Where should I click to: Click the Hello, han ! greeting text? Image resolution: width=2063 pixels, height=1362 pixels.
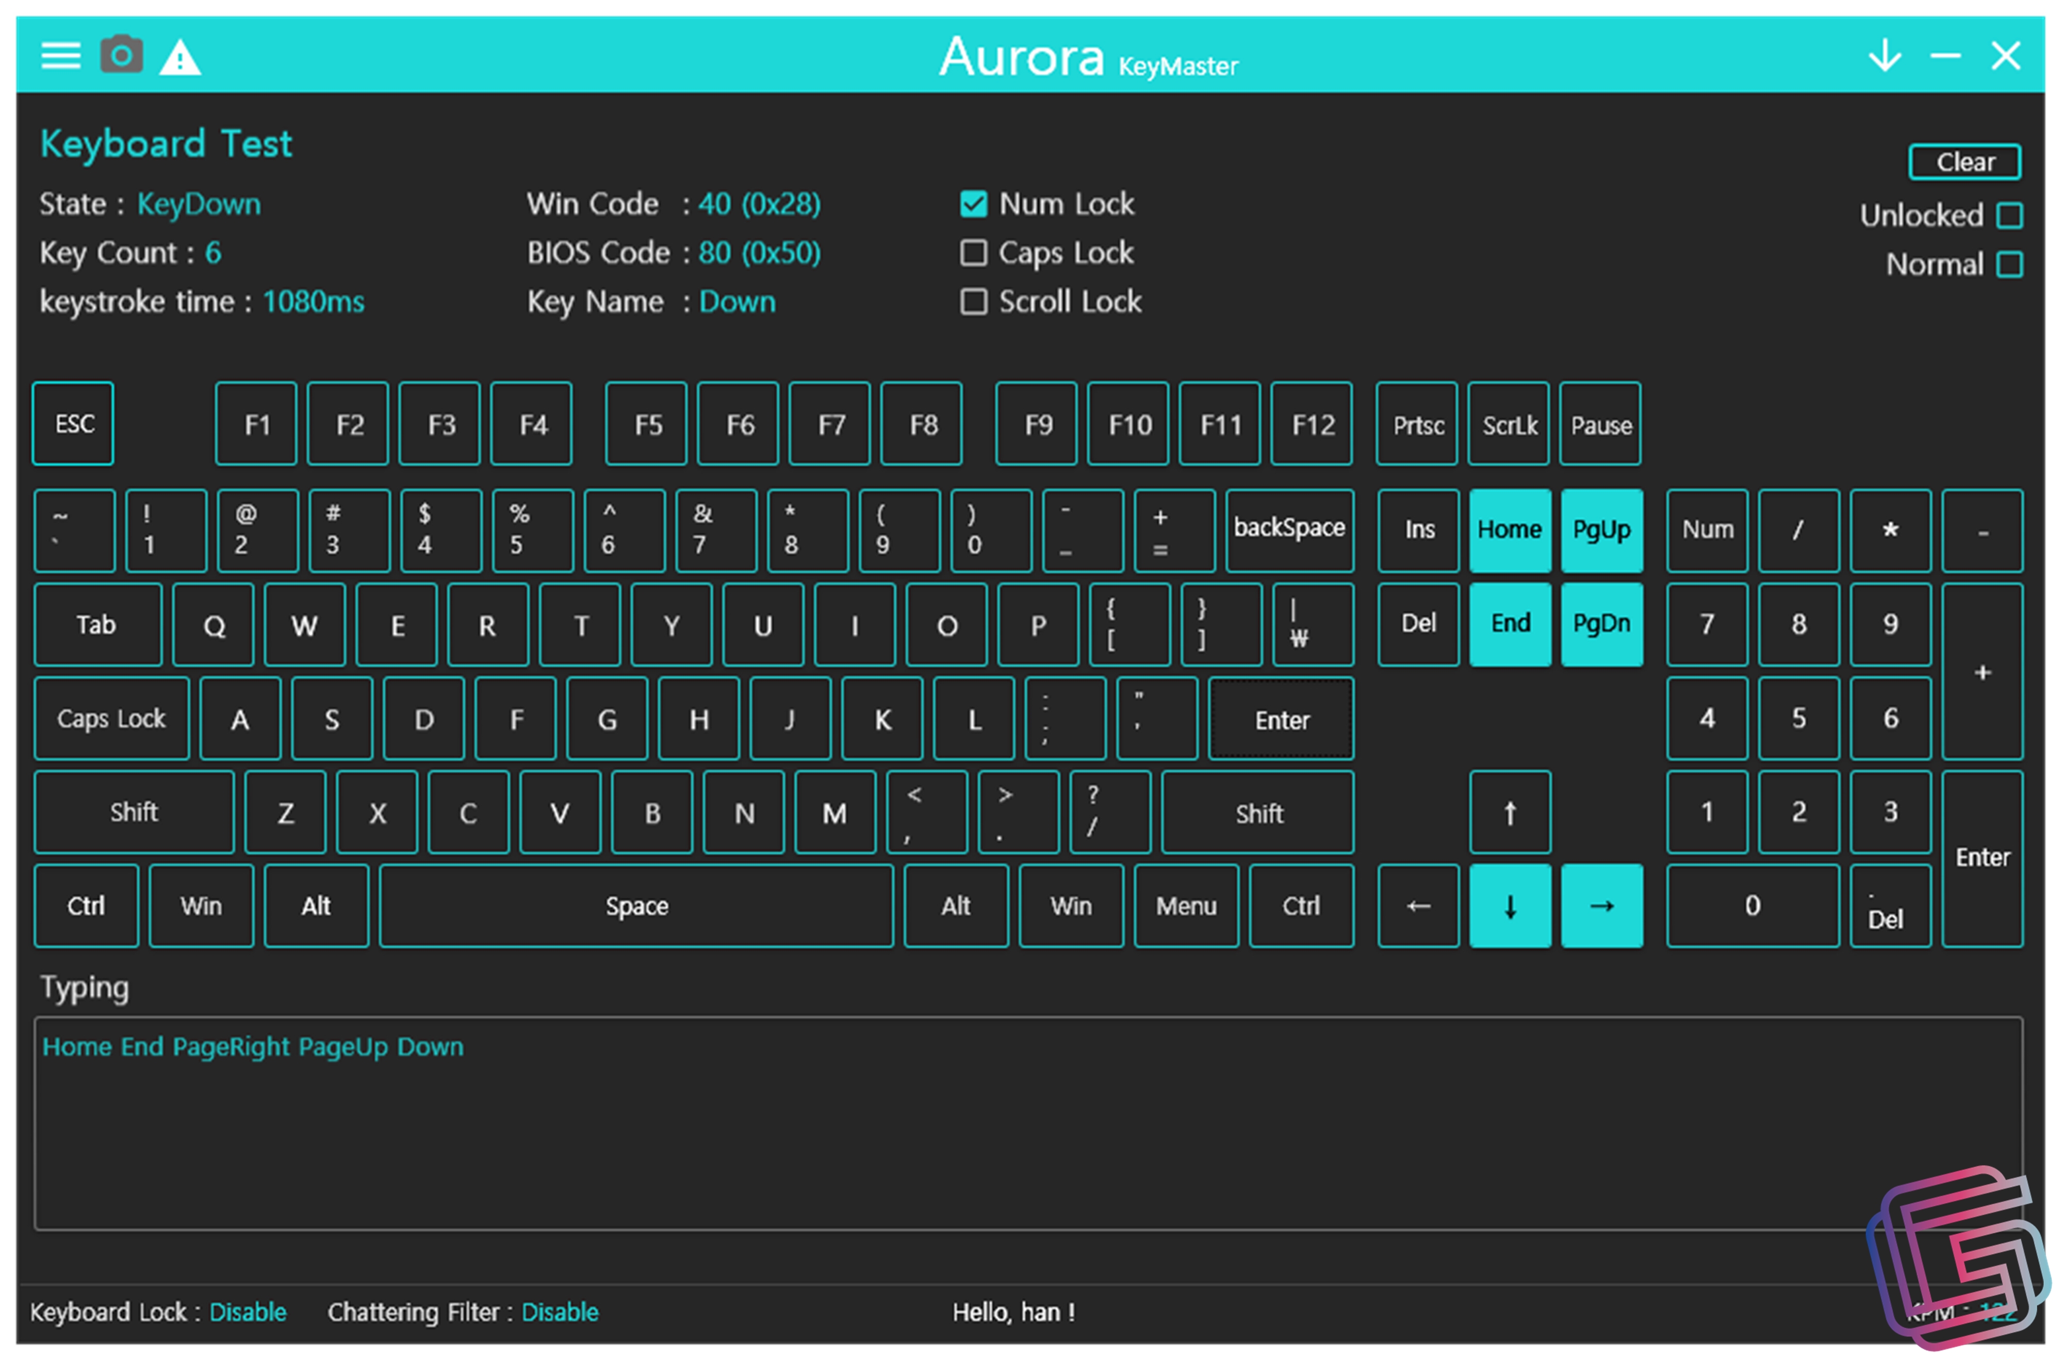tap(1013, 1311)
